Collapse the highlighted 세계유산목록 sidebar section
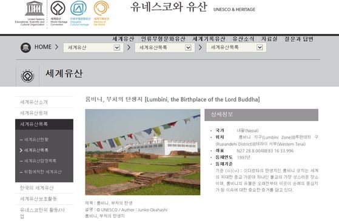Image resolution: width=339 pixels, height=221 pixels. click(x=44, y=124)
